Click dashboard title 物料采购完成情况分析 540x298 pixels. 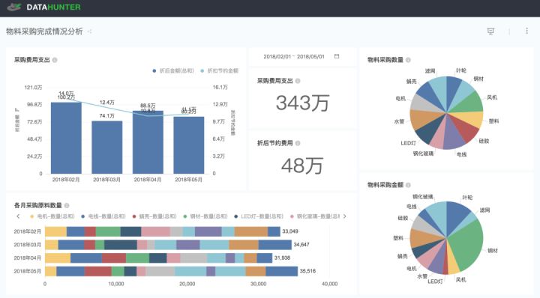tap(44, 31)
